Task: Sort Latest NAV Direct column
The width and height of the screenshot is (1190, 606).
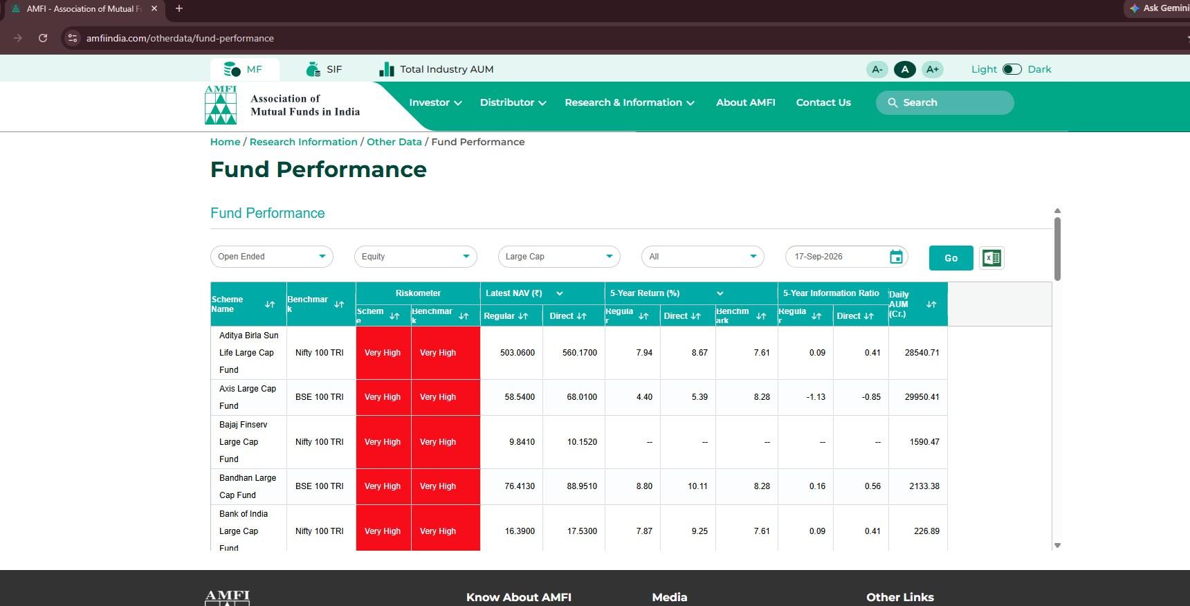Action: (581, 316)
